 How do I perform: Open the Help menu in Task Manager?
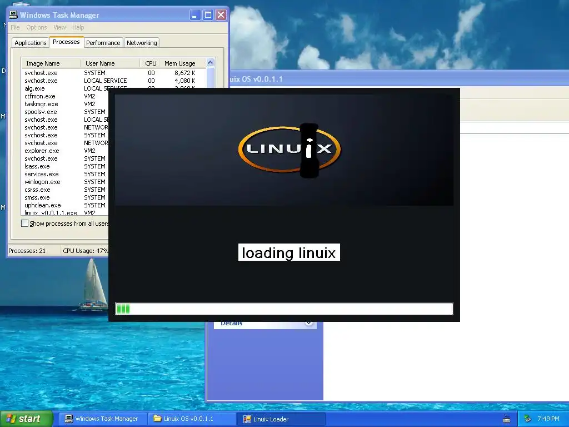(78, 27)
